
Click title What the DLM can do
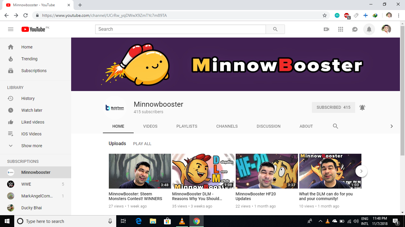[326, 196]
